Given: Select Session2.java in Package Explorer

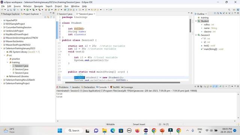Looking at the screenshot, I should (x=22, y=69).
